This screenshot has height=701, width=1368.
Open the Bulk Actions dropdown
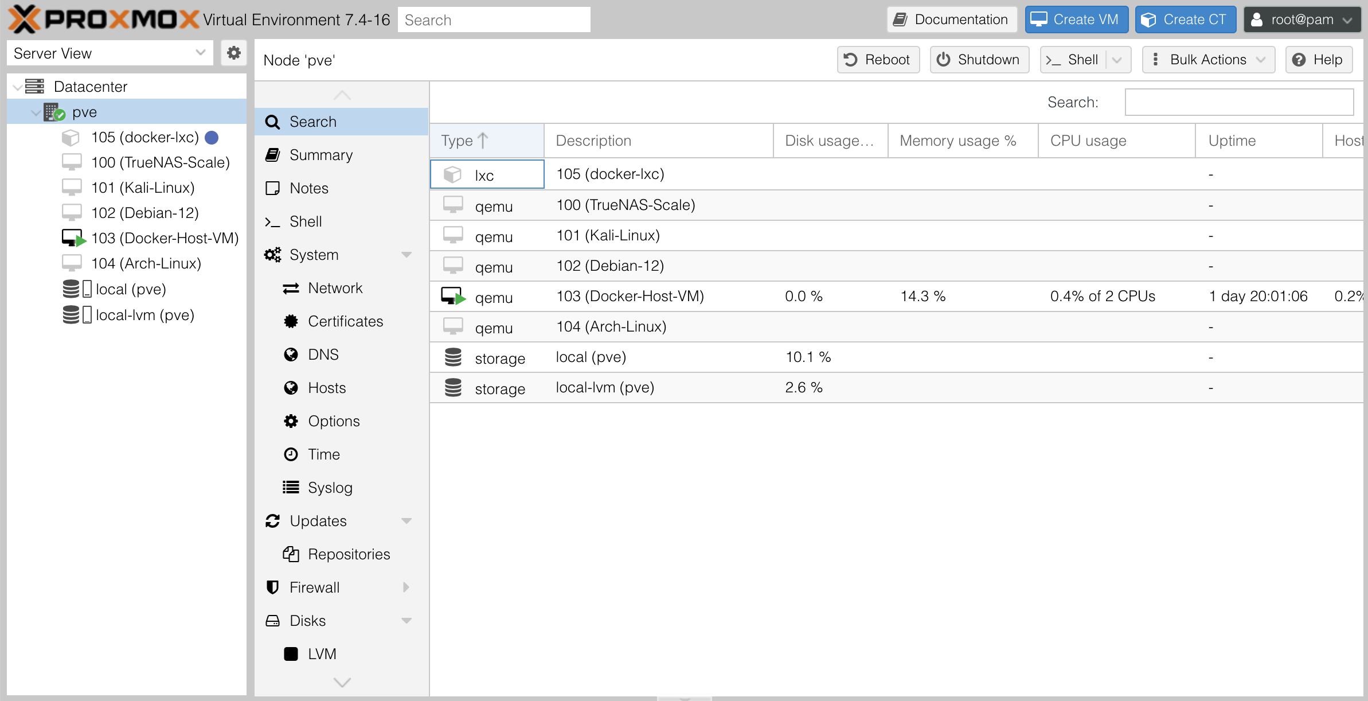[1209, 60]
